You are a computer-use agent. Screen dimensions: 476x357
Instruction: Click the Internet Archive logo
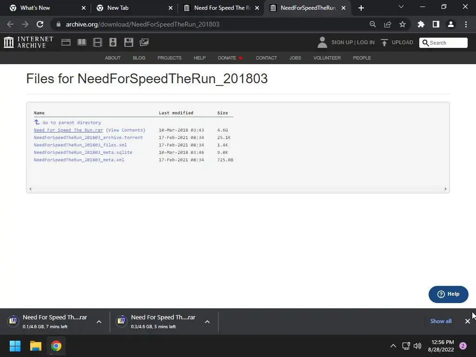click(28, 42)
